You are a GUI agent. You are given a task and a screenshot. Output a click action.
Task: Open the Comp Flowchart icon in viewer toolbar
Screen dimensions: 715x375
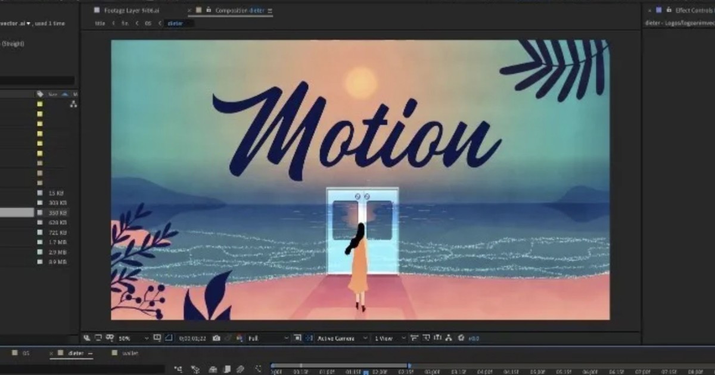click(448, 337)
